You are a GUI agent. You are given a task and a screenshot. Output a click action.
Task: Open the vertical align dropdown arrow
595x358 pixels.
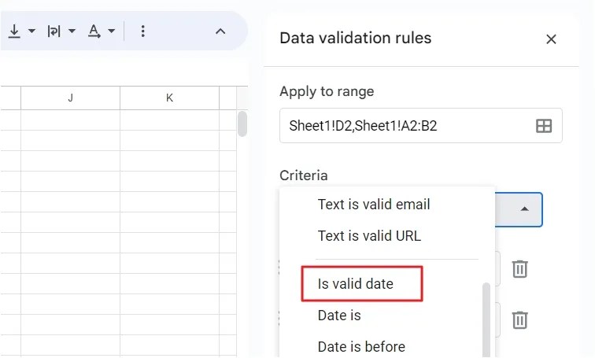point(31,31)
